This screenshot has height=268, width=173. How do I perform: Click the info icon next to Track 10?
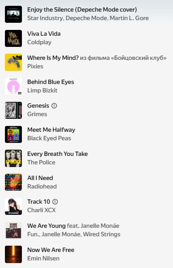(55, 202)
